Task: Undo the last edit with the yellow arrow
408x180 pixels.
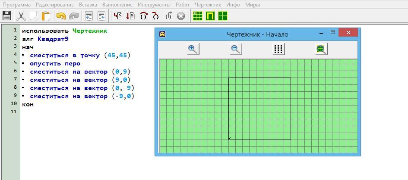Action: (x=61, y=16)
